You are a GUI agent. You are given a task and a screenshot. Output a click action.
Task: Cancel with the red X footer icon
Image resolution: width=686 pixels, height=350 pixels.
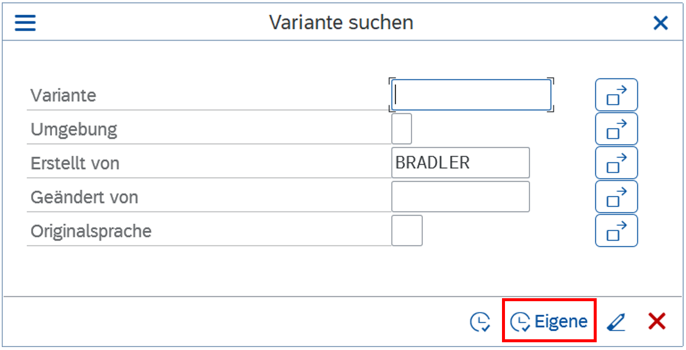pyautogui.click(x=656, y=321)
